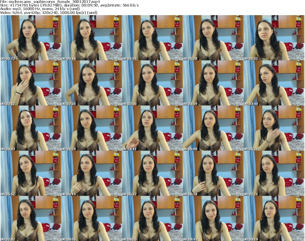Viewport: 305px width, 241px height.
Task: Pick the frame stamped 00:04:24
Action: coord(92,128)
